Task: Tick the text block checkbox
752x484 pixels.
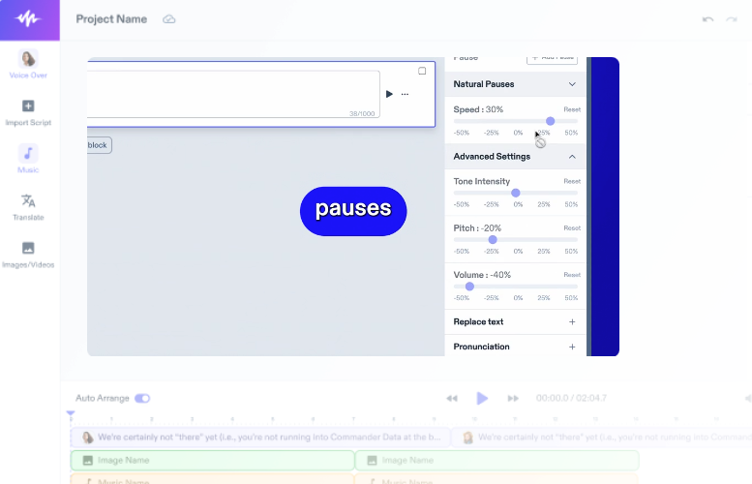Action: [422, 71]
